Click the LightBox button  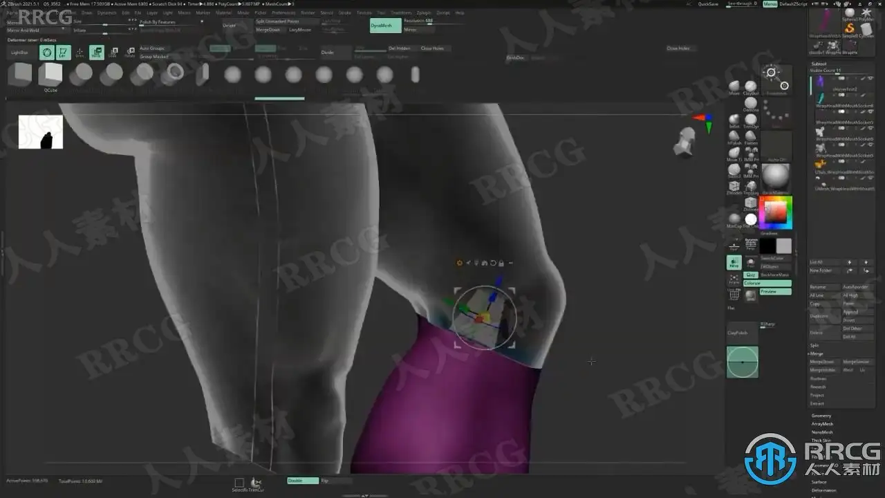20,53
